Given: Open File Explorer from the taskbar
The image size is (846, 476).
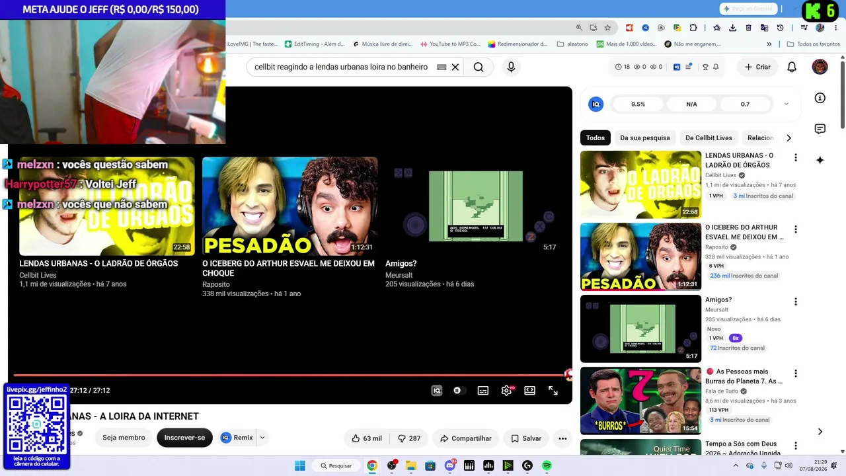Looking at the screenshot, I should pos(410,465).
